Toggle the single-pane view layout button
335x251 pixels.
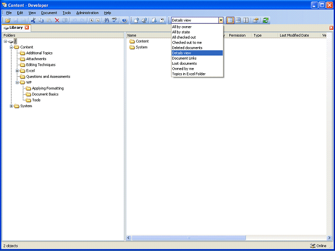[x=230, y=20]
